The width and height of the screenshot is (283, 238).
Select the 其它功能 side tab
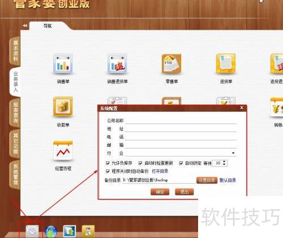click(15, 143)
